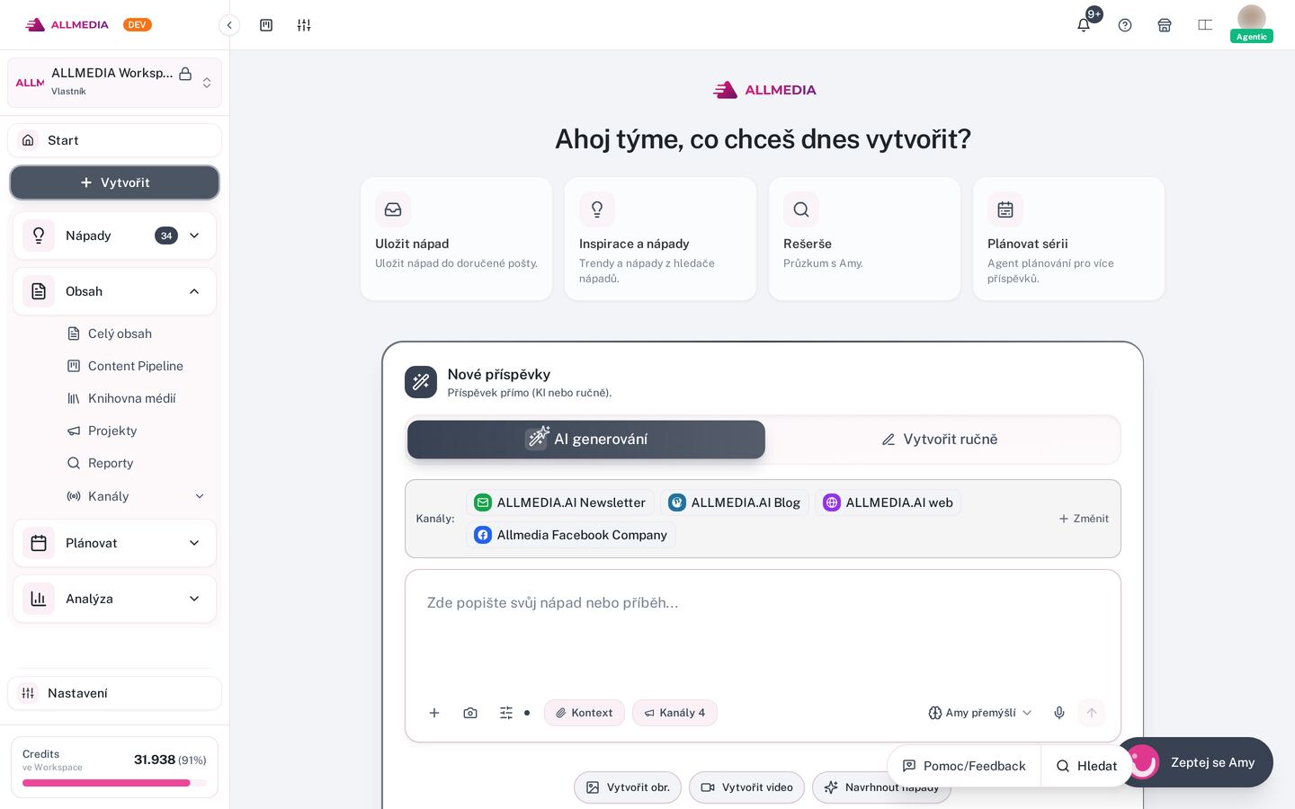This screenshot has height=809, width=1295.
Task: Switch to Vytvořit ručně tab
Action: 940,440
